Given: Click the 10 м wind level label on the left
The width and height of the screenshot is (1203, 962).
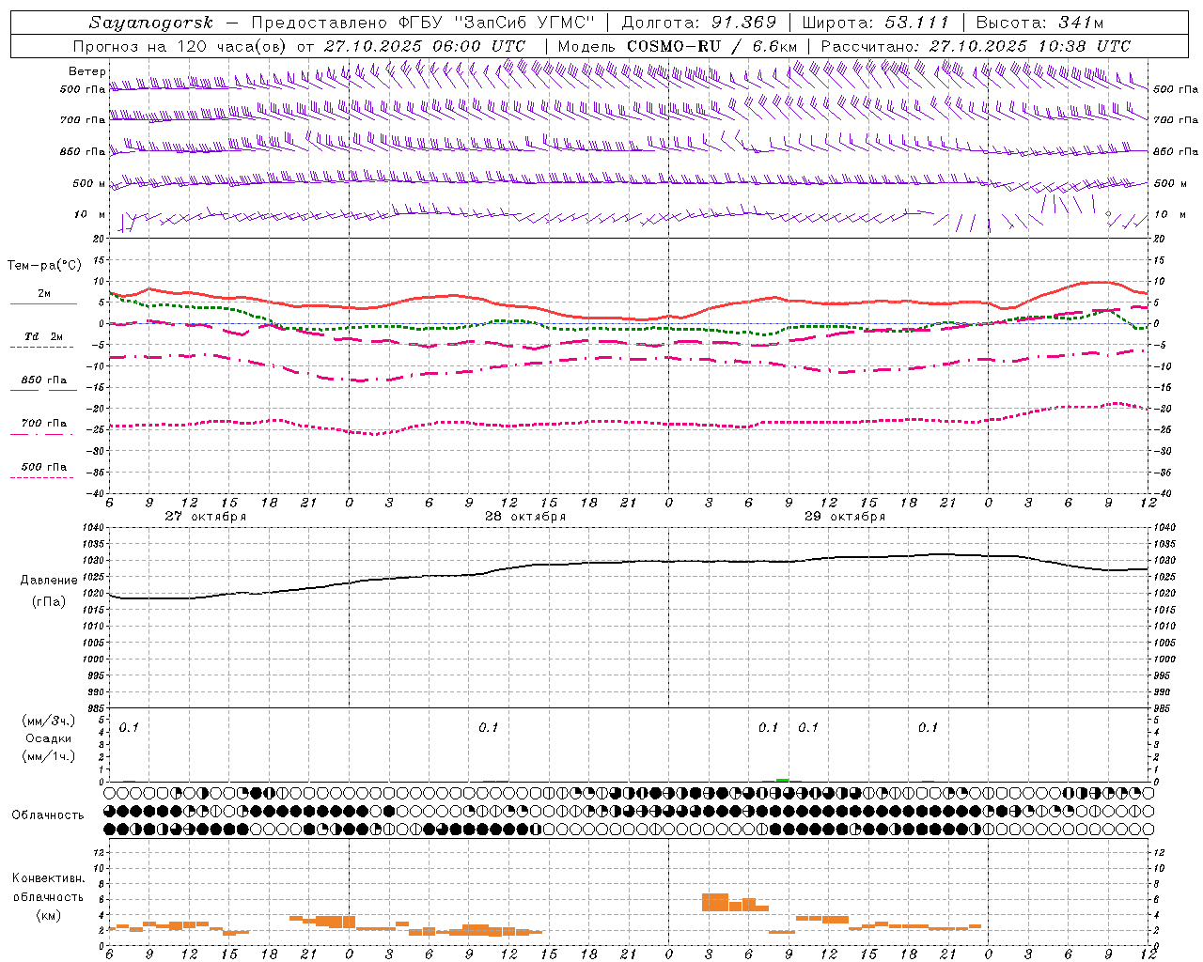Looking at the screenshot, I should pos(89,214).
